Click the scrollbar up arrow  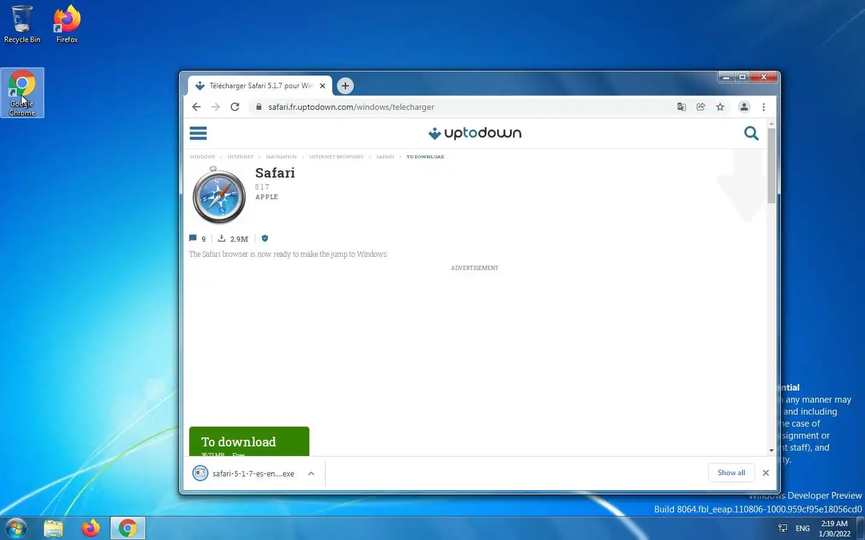(771, 124)
